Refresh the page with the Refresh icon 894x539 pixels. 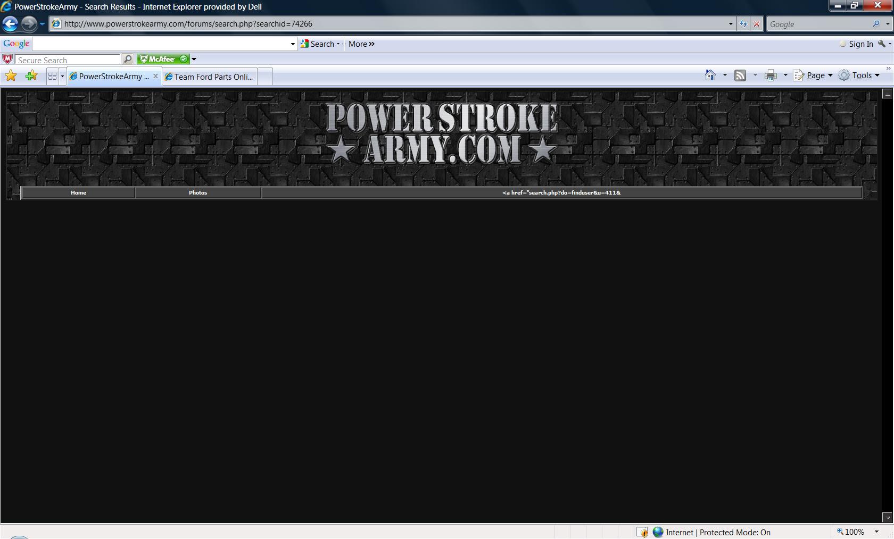coord(743,24)
